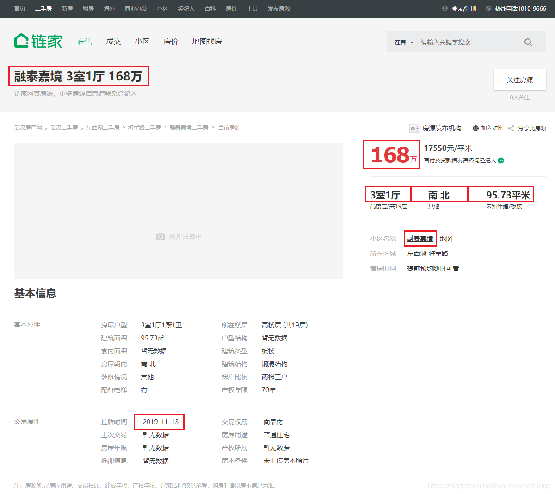This screenshot has width=555, height=494.
Task: Click the 0人关注 follower count
Action: coord(520,98)
